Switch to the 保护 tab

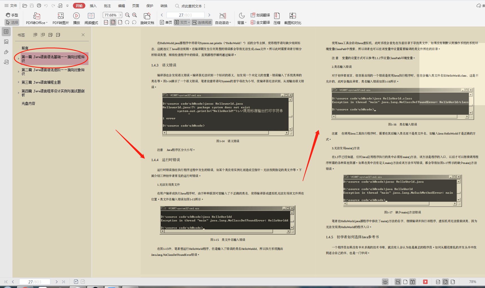point(150,6)
